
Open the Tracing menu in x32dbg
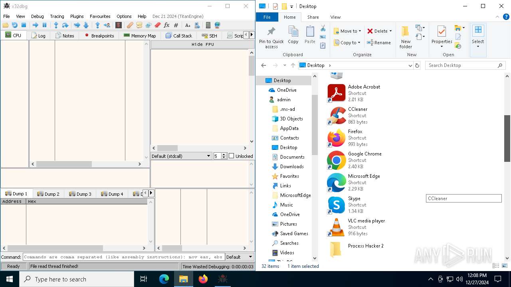pos(57,16)
